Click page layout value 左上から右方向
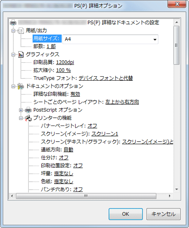Screen dimensions: 189x228 (x=122, y=102)
